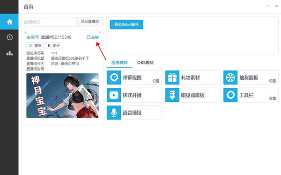
Task: Open the bar chart statistics sidebar icon
Action: (9, 53)
